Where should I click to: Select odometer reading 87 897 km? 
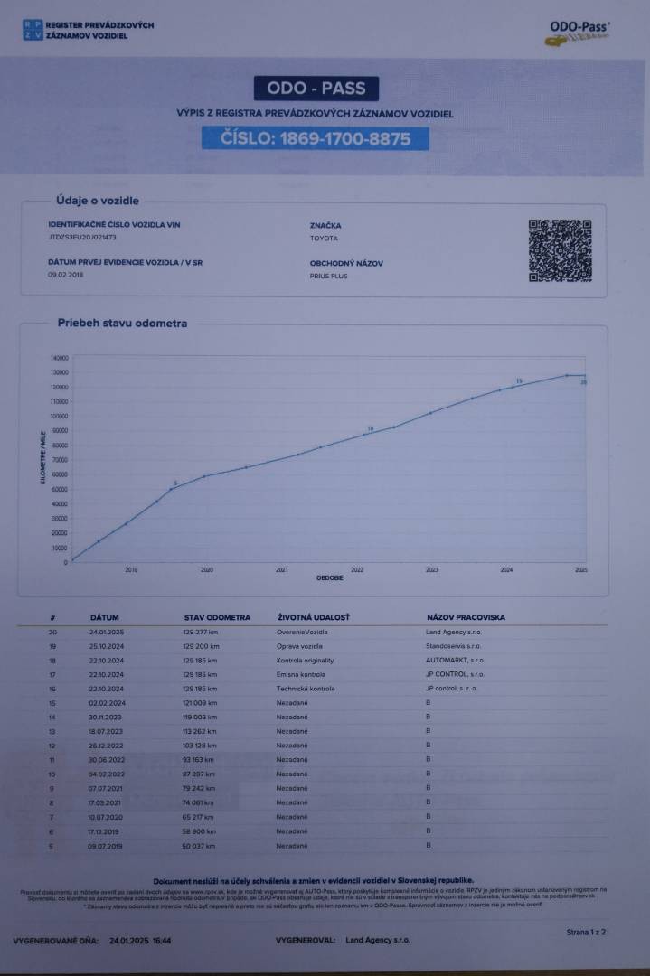point(199,774)
